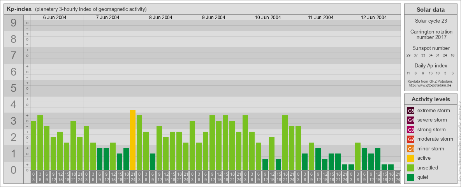Click the G2 moderate storm legend icon

pos(411,139)
